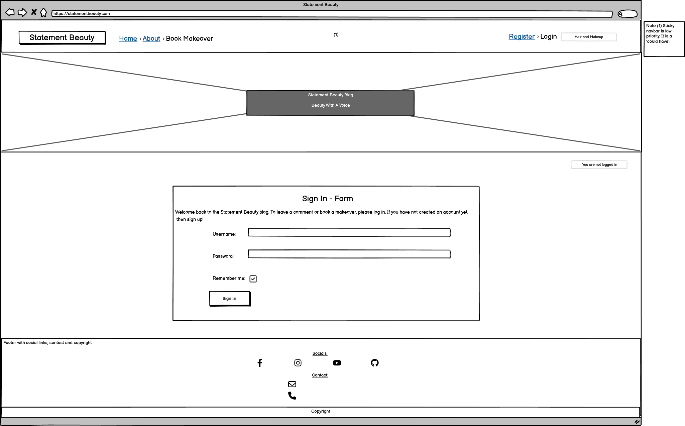Click the browser back arrow icon
This screenshot has height=426, width=685.
coord(10,13)
